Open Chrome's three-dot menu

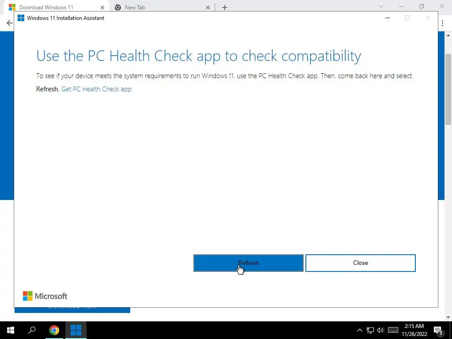442,23
